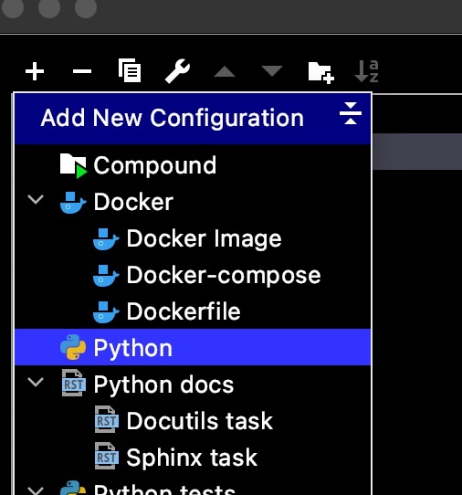Create a new folder with folder-plus icon
462x495 pixels.
(321, 73)
